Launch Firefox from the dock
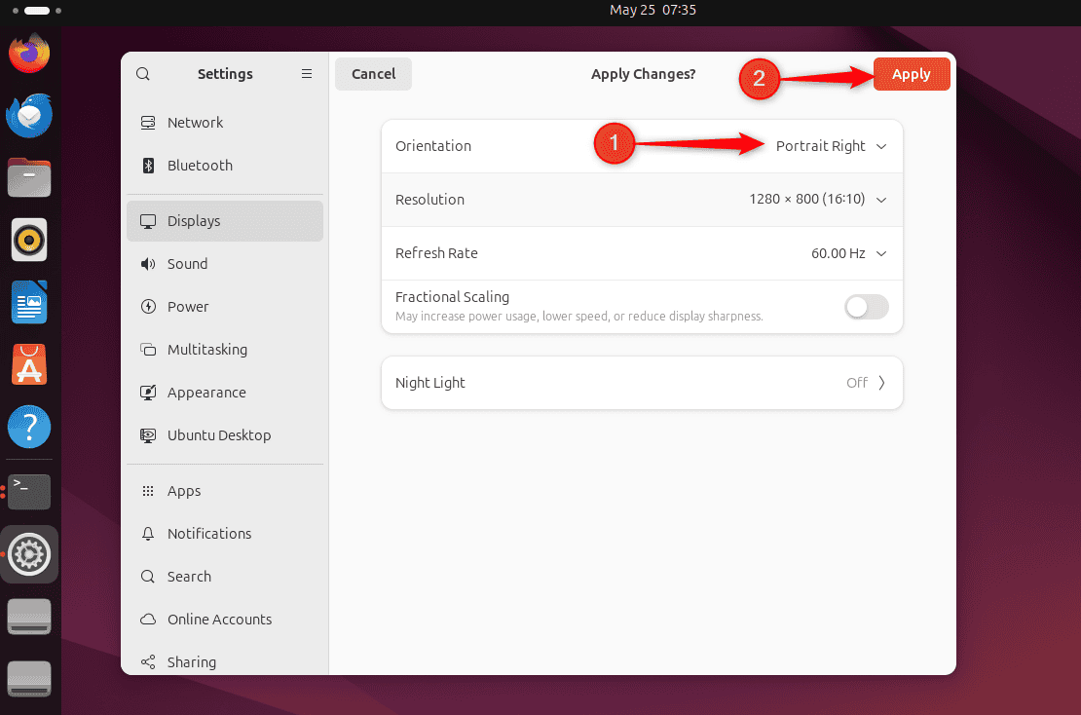1081x715 pixels. pyautogui.click(x=29, y=55)
